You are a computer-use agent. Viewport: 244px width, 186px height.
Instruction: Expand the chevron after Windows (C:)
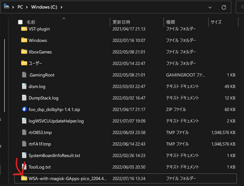click(x=61, y=7)
